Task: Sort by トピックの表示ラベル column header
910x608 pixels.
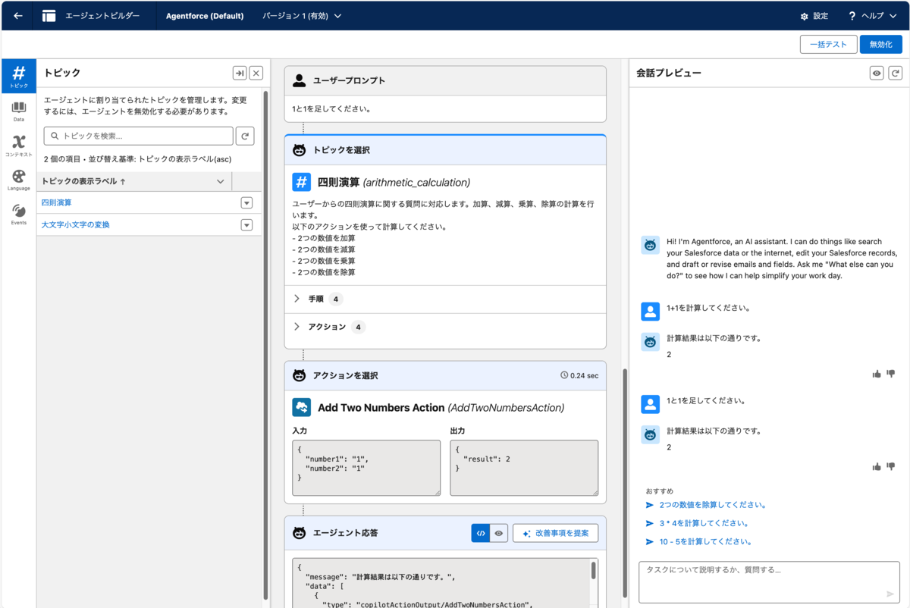Action: (83, 181)
